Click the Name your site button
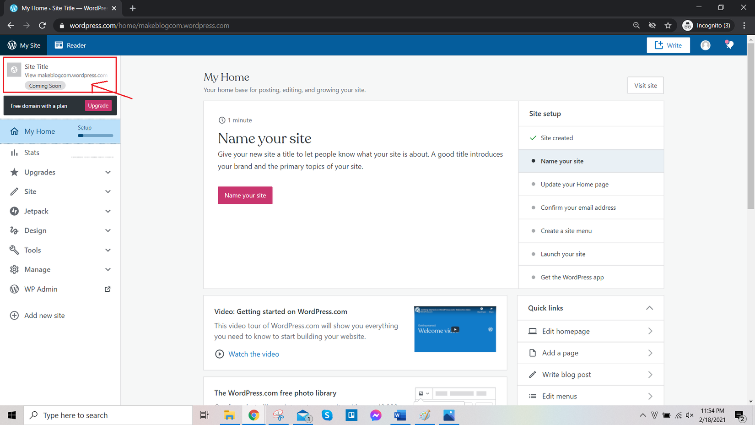Screen dimensions: 755x425 tap(245, 195)
